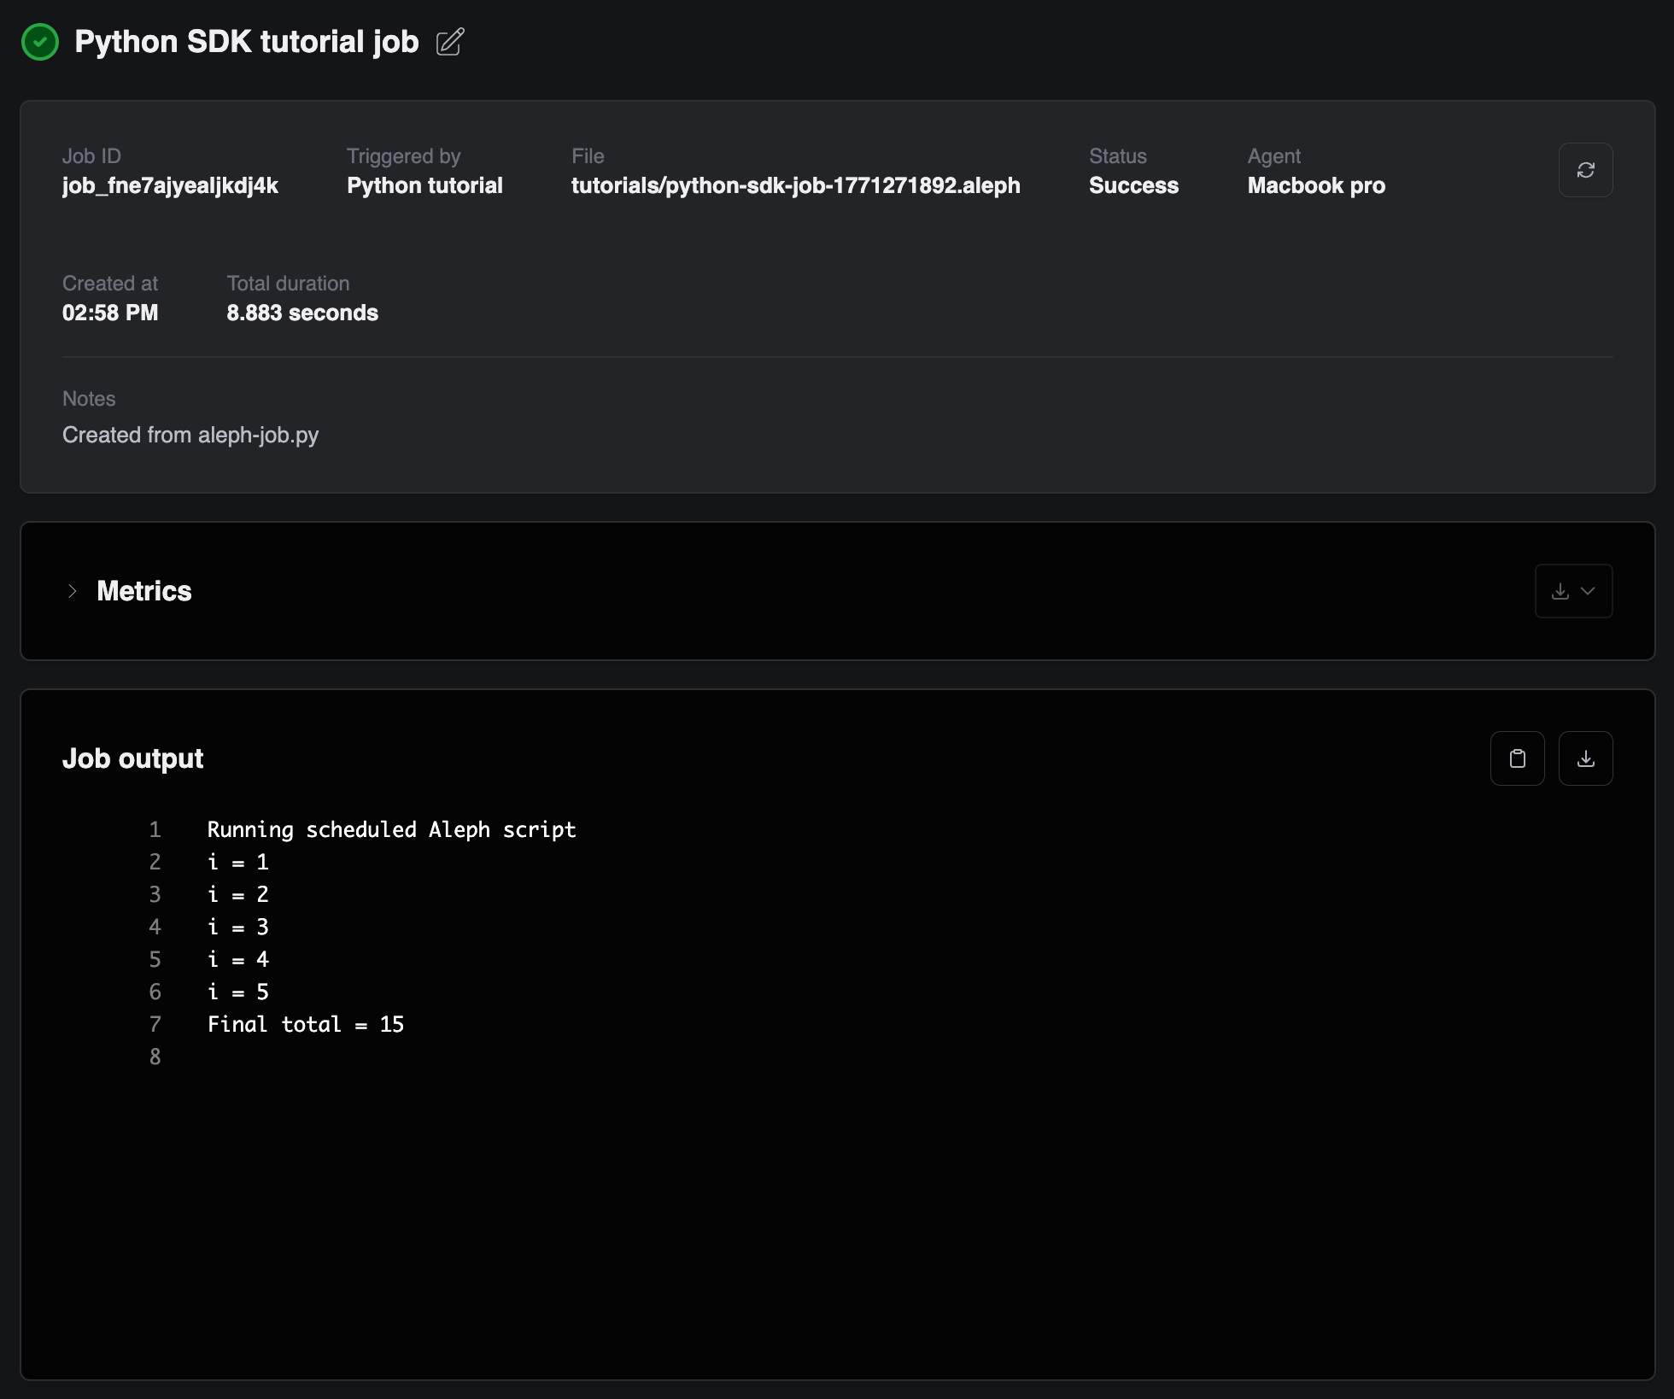Click the green success status check icon
The height and width of the screenshot is (1399, 1674).
pos(40,42)
